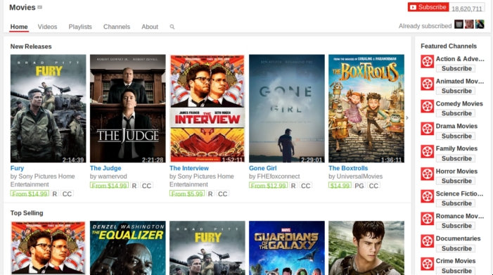This screenshot has width=493, height=275.
Task: Click the second already-subscribed user avatar
Action: [469, 24]
